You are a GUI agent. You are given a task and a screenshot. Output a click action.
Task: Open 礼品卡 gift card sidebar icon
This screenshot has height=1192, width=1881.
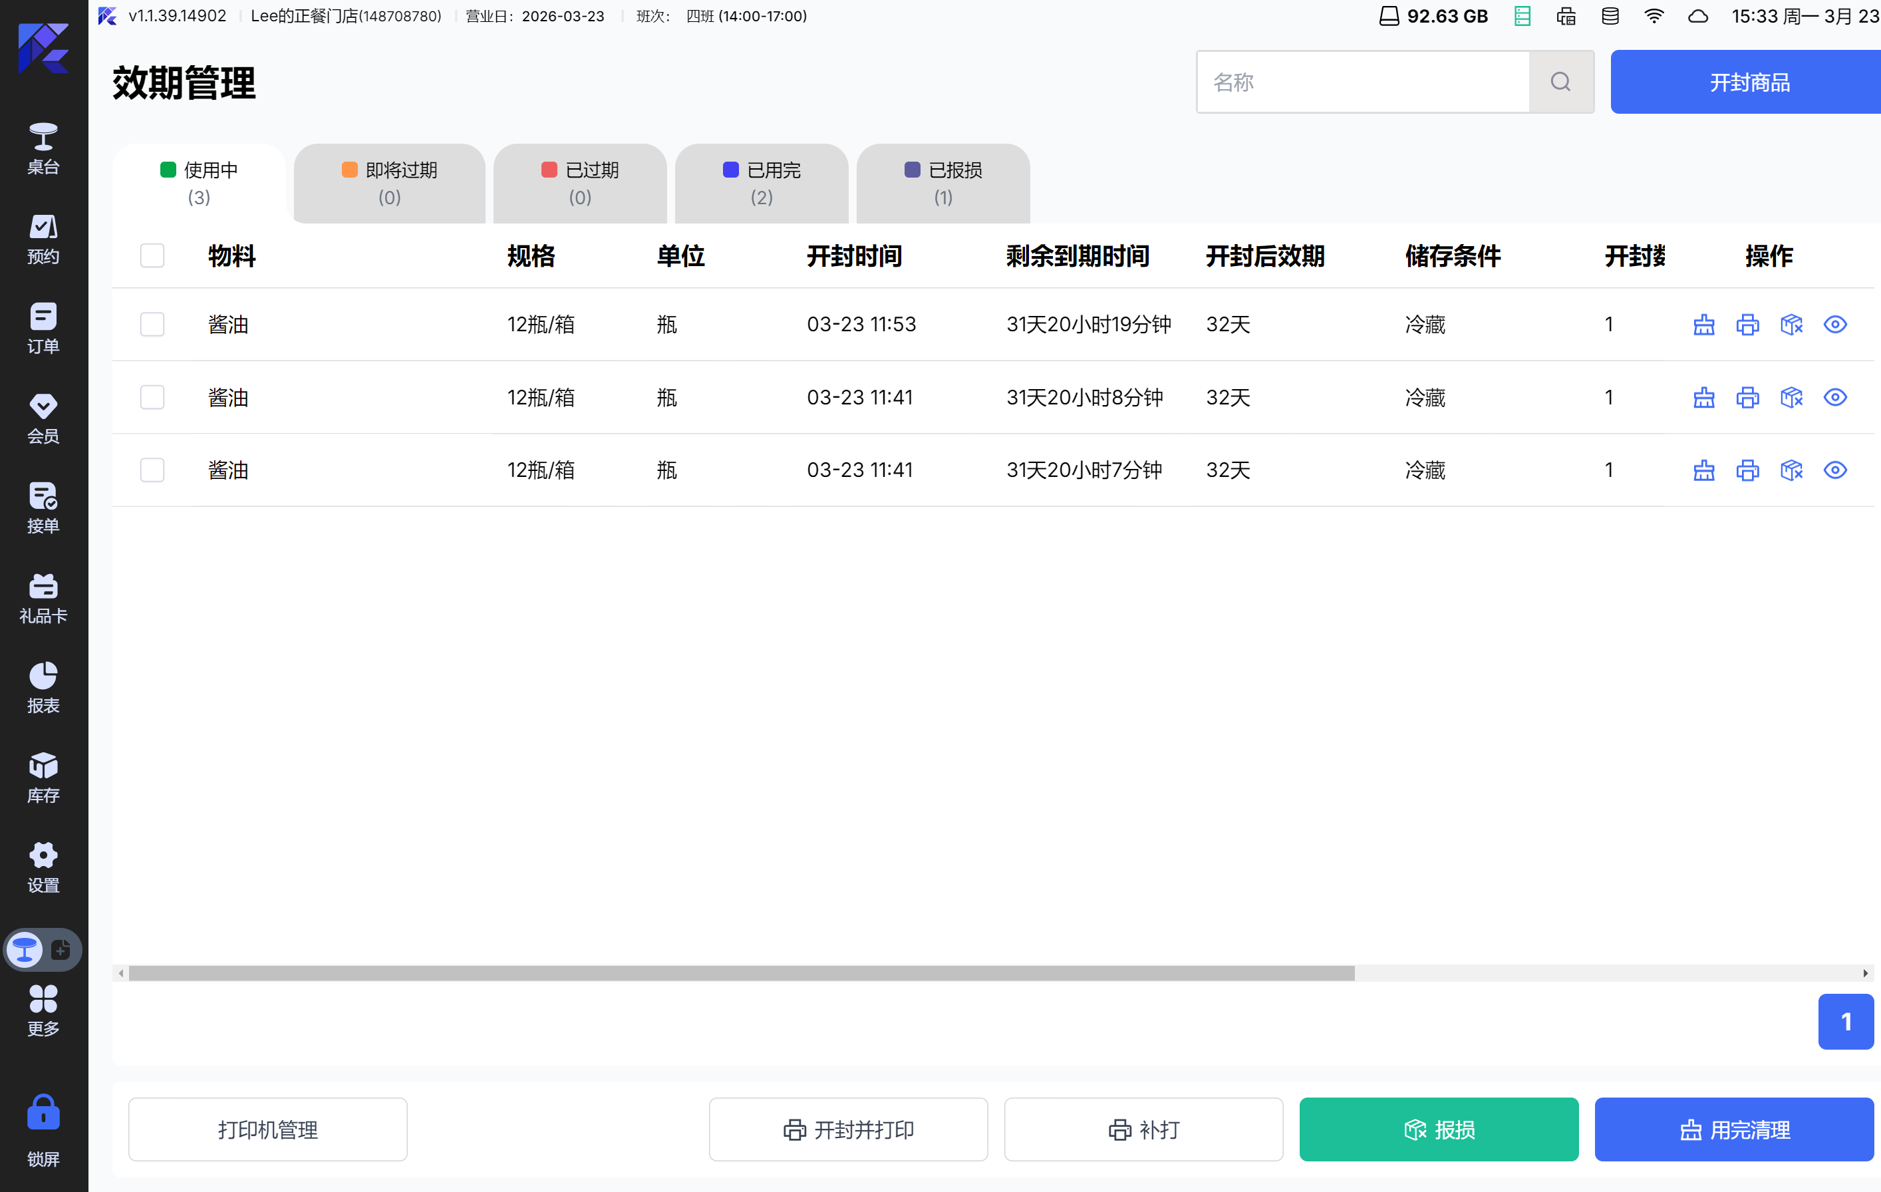(x=43, y=597)
